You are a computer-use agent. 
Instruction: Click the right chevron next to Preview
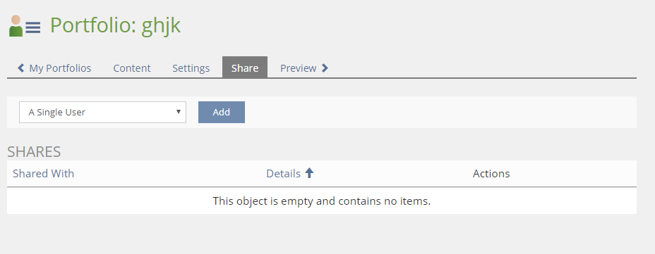(325, 68)
